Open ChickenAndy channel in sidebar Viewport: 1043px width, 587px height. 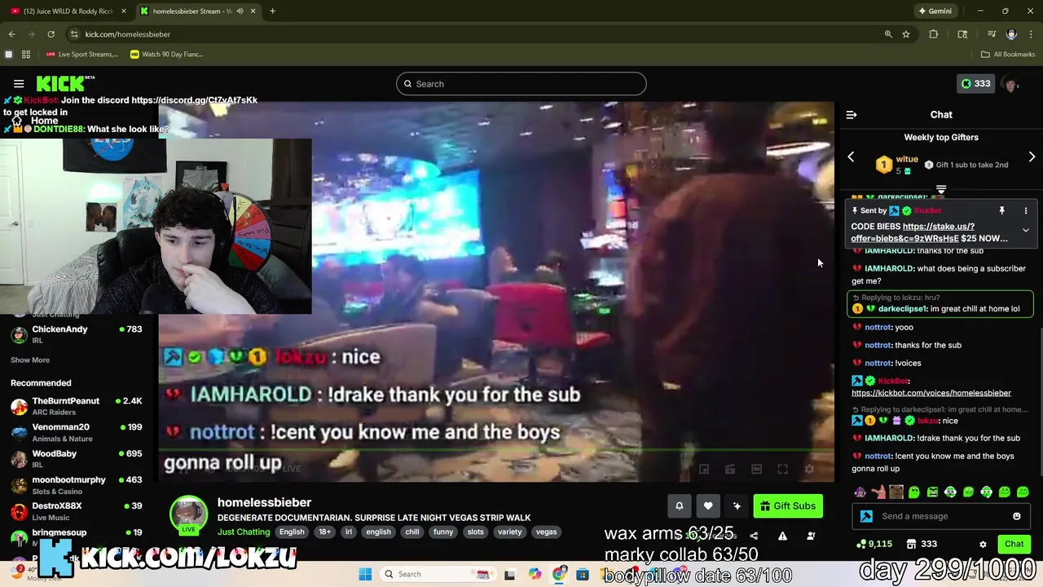click(77, 334)
